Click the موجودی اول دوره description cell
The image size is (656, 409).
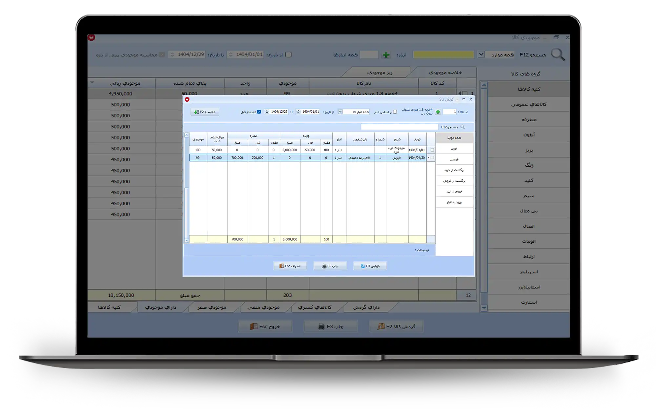click(x=397, y=150)
